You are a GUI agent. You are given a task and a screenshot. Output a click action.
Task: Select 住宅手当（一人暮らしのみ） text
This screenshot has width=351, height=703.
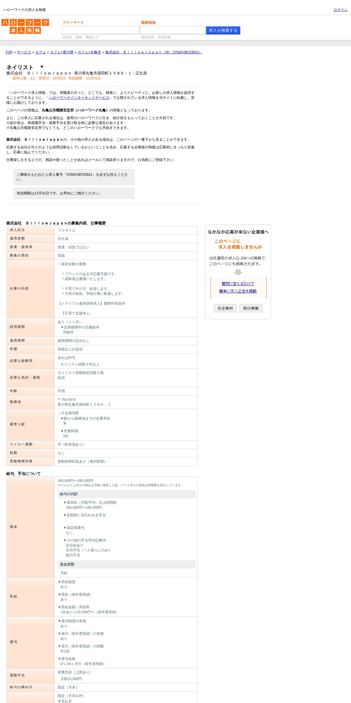click(x=89, y=550)
